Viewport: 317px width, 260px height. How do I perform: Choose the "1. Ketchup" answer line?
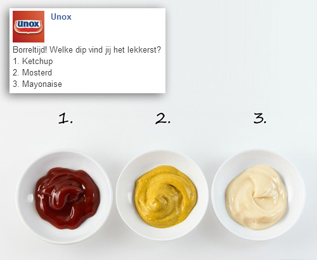[x=33, y=62]
